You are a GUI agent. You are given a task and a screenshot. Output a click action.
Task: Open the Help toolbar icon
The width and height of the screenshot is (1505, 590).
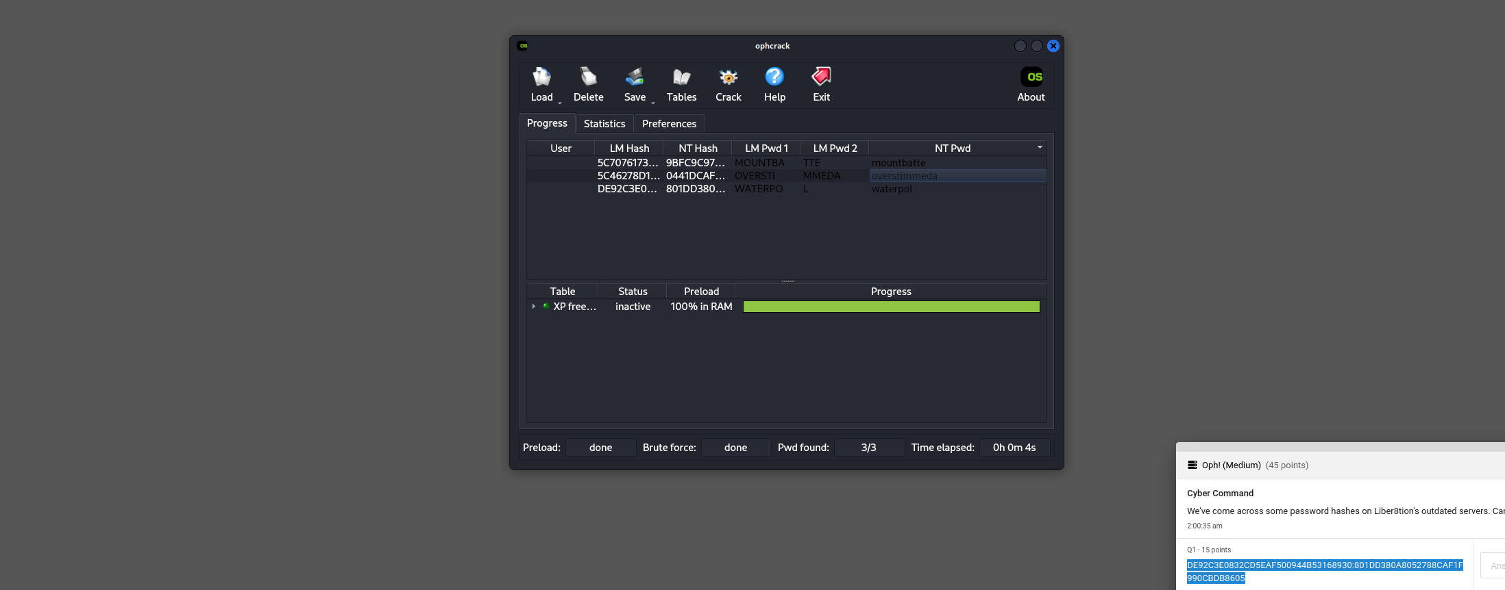[x=774, y=77]
